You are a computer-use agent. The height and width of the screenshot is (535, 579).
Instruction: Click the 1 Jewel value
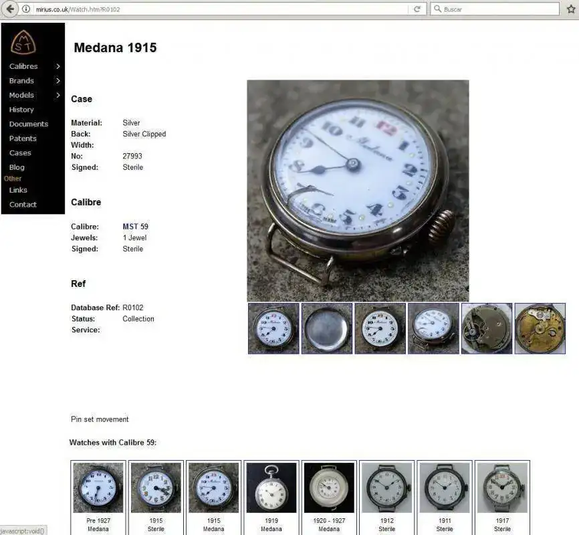click(x=135, y=237)
